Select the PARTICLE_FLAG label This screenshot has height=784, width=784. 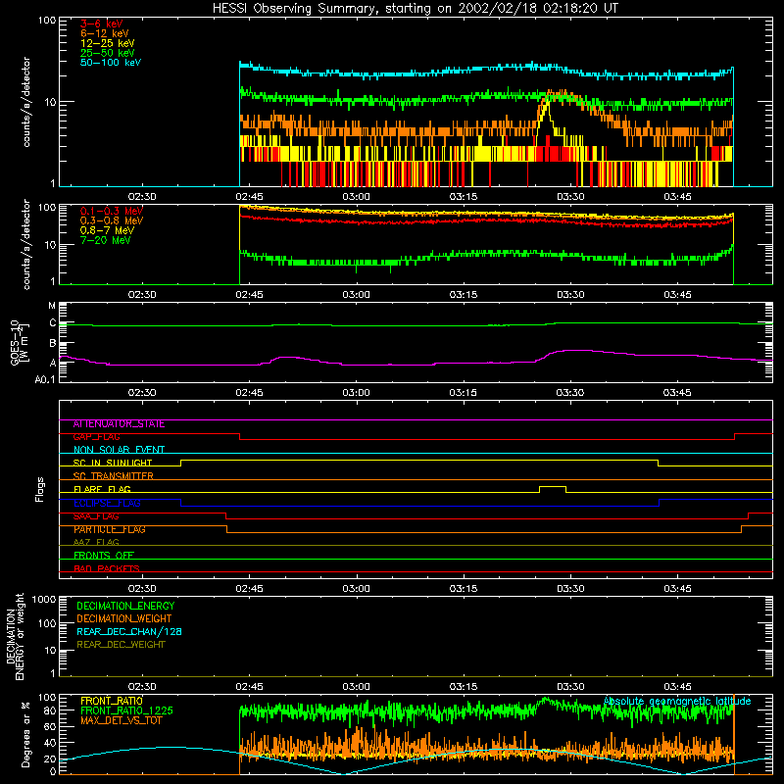pyautogui.click(x=110, y=529)
